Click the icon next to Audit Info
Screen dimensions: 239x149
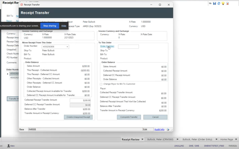pyautogui.click(x=168, y=130)
